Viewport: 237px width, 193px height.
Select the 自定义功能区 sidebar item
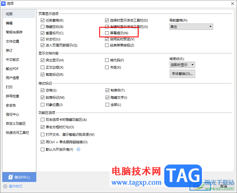19,124
